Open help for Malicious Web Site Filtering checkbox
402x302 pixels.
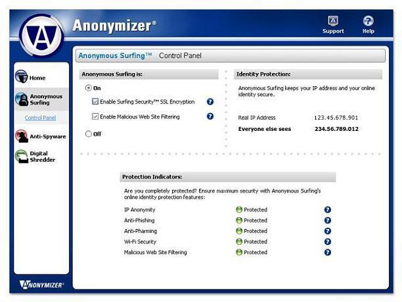tap(210, 116)
